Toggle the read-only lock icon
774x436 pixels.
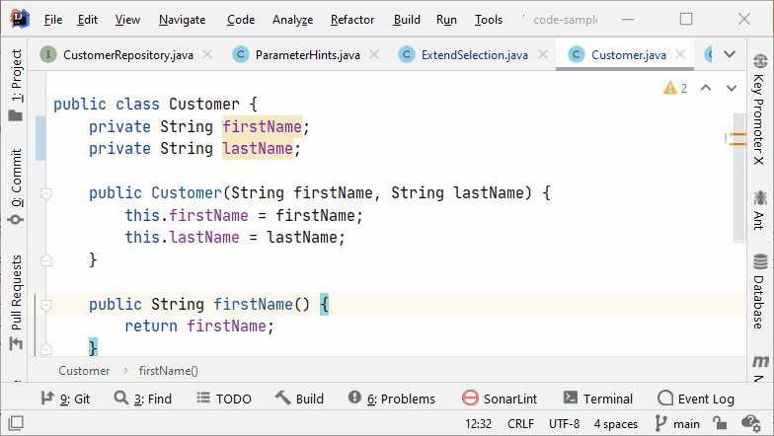coord(720,422)
